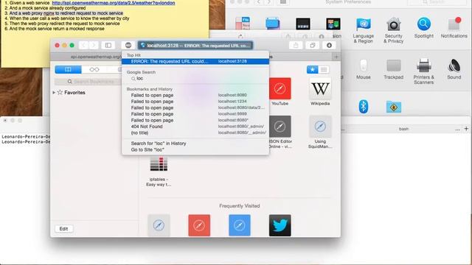Open Safari's downloads button
Image resolution: width=472 pixels, height=265 pixels.
pyautogui.click(x=329, y=46)
